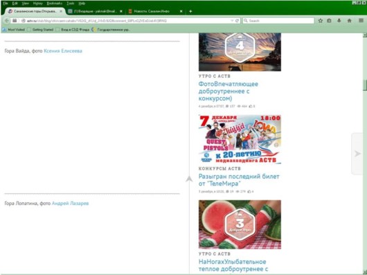
Task: Click the watermelon socks thumbnail
Action: pos(240,224)
